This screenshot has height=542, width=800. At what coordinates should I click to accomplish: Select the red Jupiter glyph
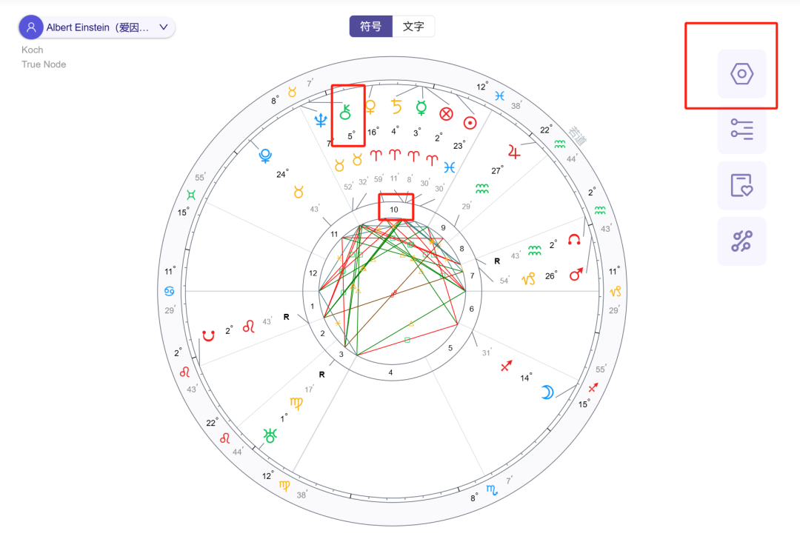514,152
